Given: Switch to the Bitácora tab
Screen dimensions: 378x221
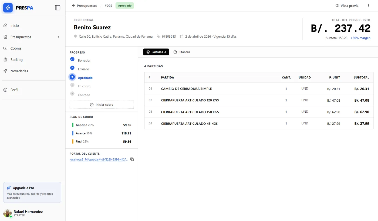Looking at the screenshot, I should 181,52.
